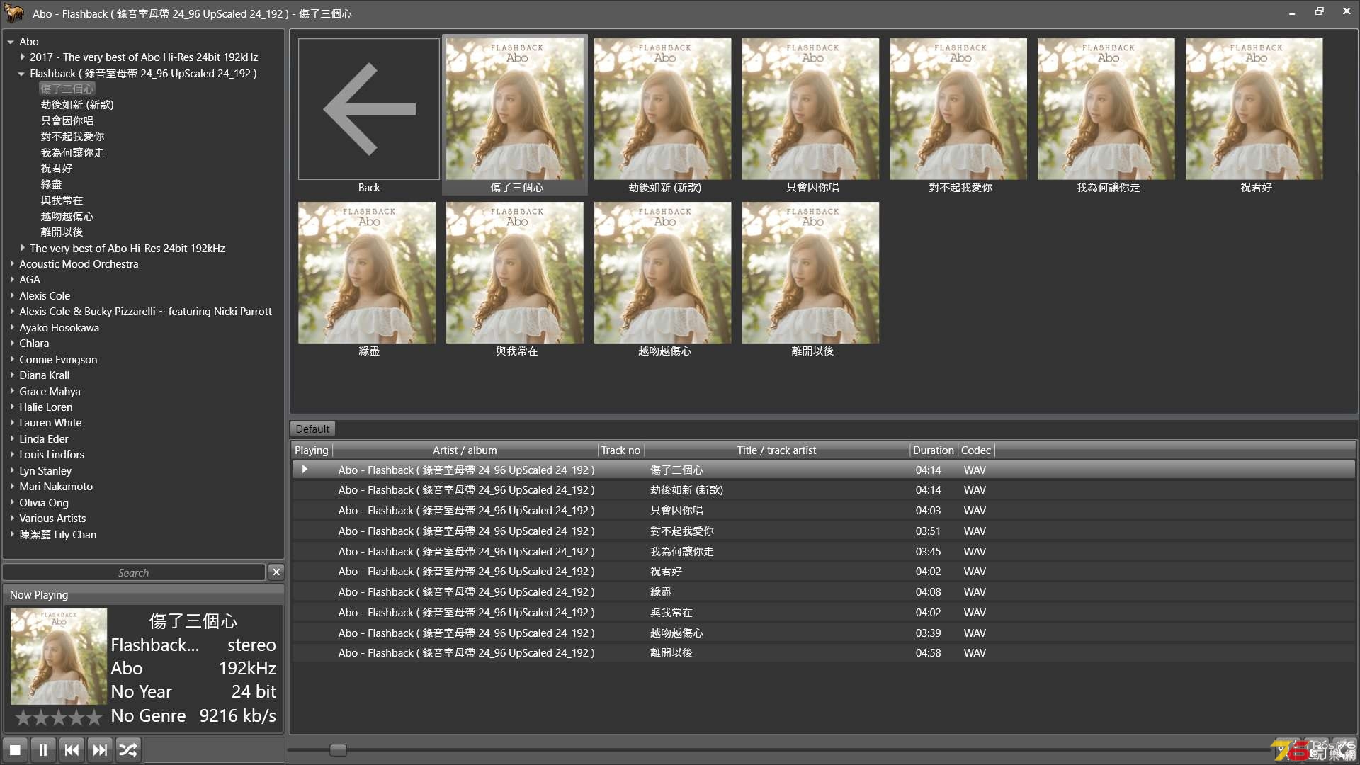Expand Diana Krall artist node
1360x765 pixels.
12,375
